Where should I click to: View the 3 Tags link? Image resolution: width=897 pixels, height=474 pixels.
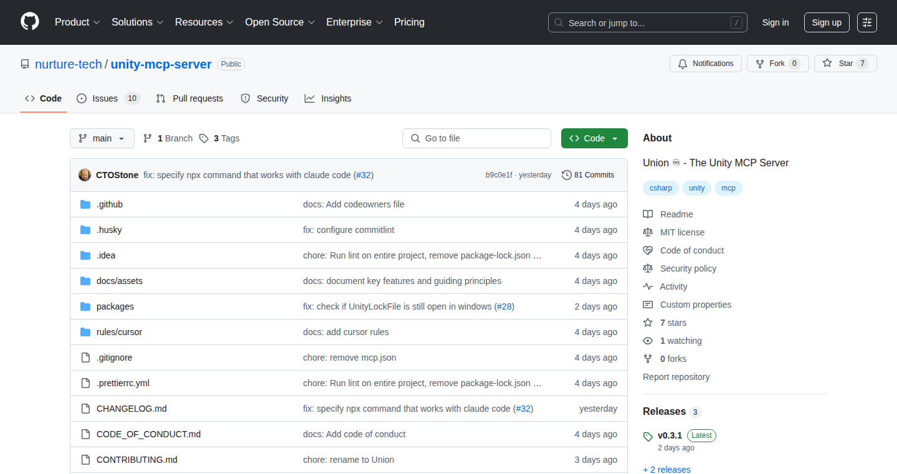pos(219,138)
